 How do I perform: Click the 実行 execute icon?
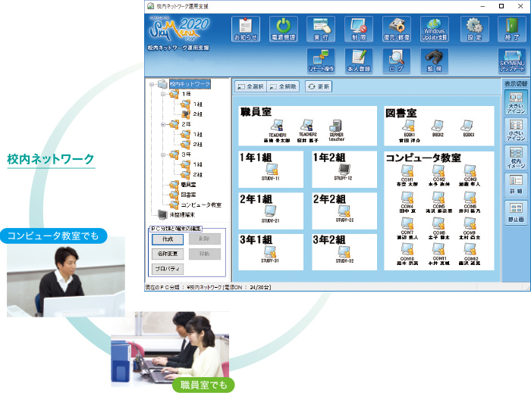pos(321,29)
